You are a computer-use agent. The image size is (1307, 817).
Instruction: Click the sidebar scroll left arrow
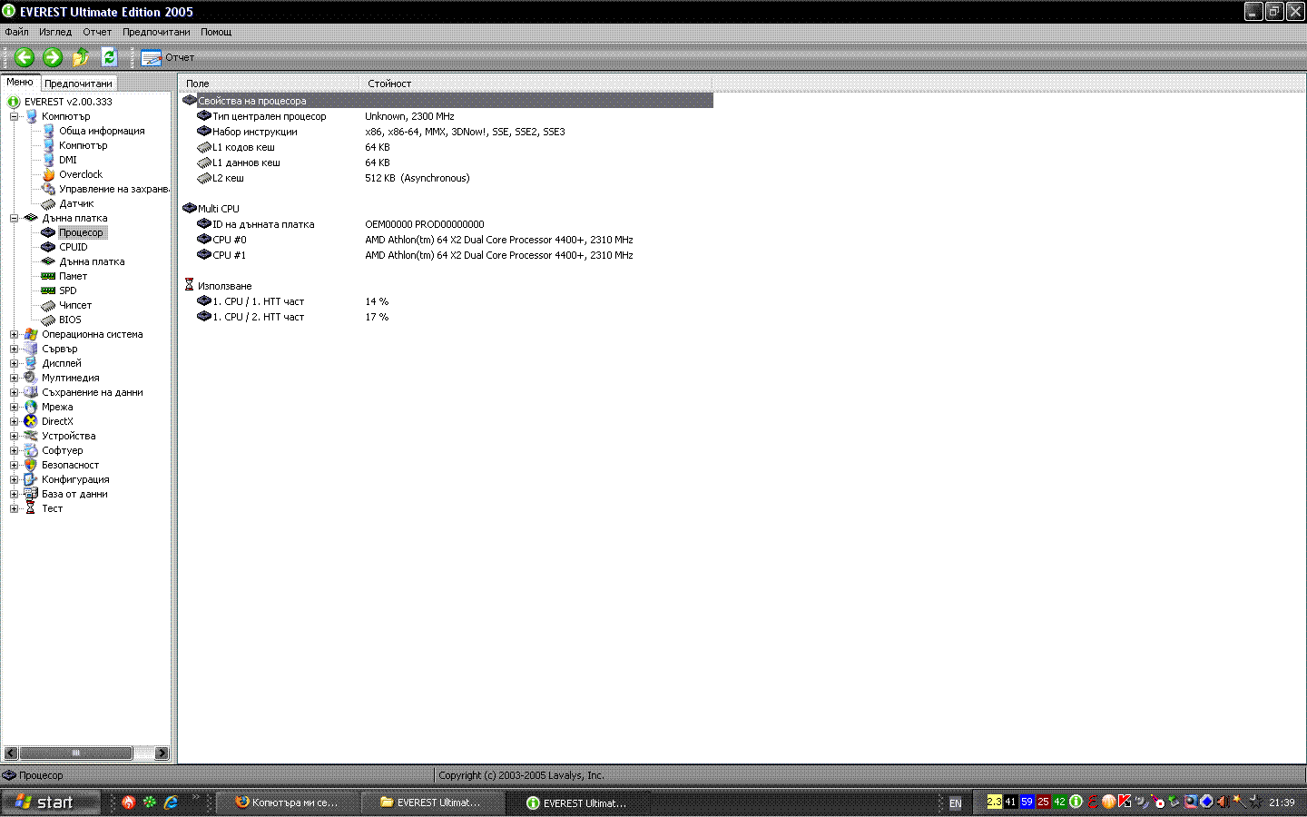pos(11,753)
